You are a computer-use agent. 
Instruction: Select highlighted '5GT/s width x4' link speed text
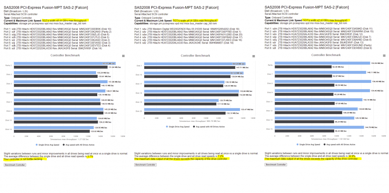[196, 20]
